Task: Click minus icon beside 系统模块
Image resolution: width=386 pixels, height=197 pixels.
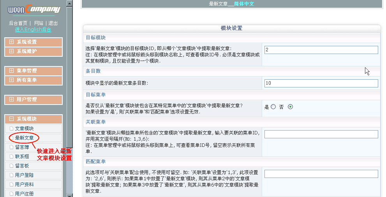Action: click(x=11, y=119)
